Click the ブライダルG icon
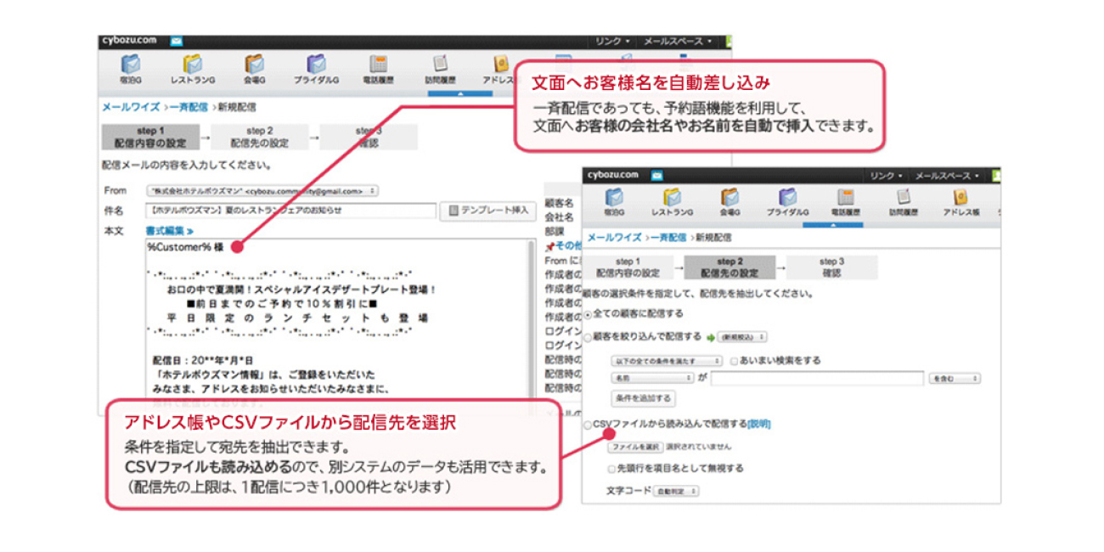 [316, 64]
